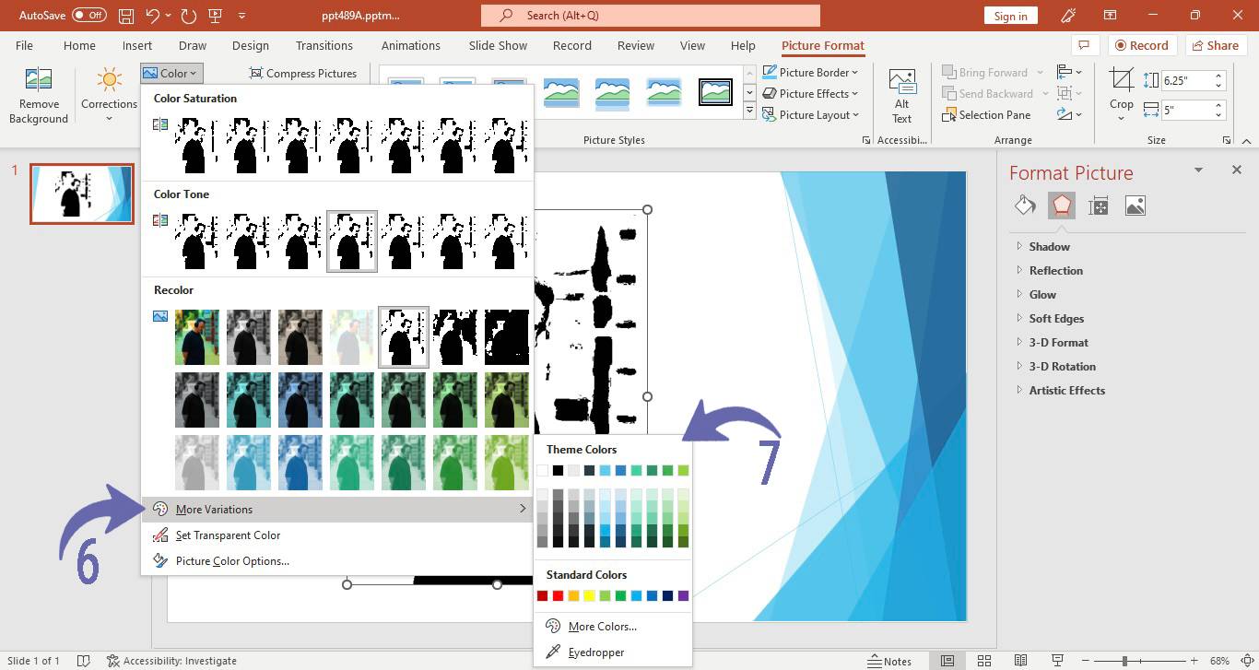Click the Search box in title bar

coord(650,16)
